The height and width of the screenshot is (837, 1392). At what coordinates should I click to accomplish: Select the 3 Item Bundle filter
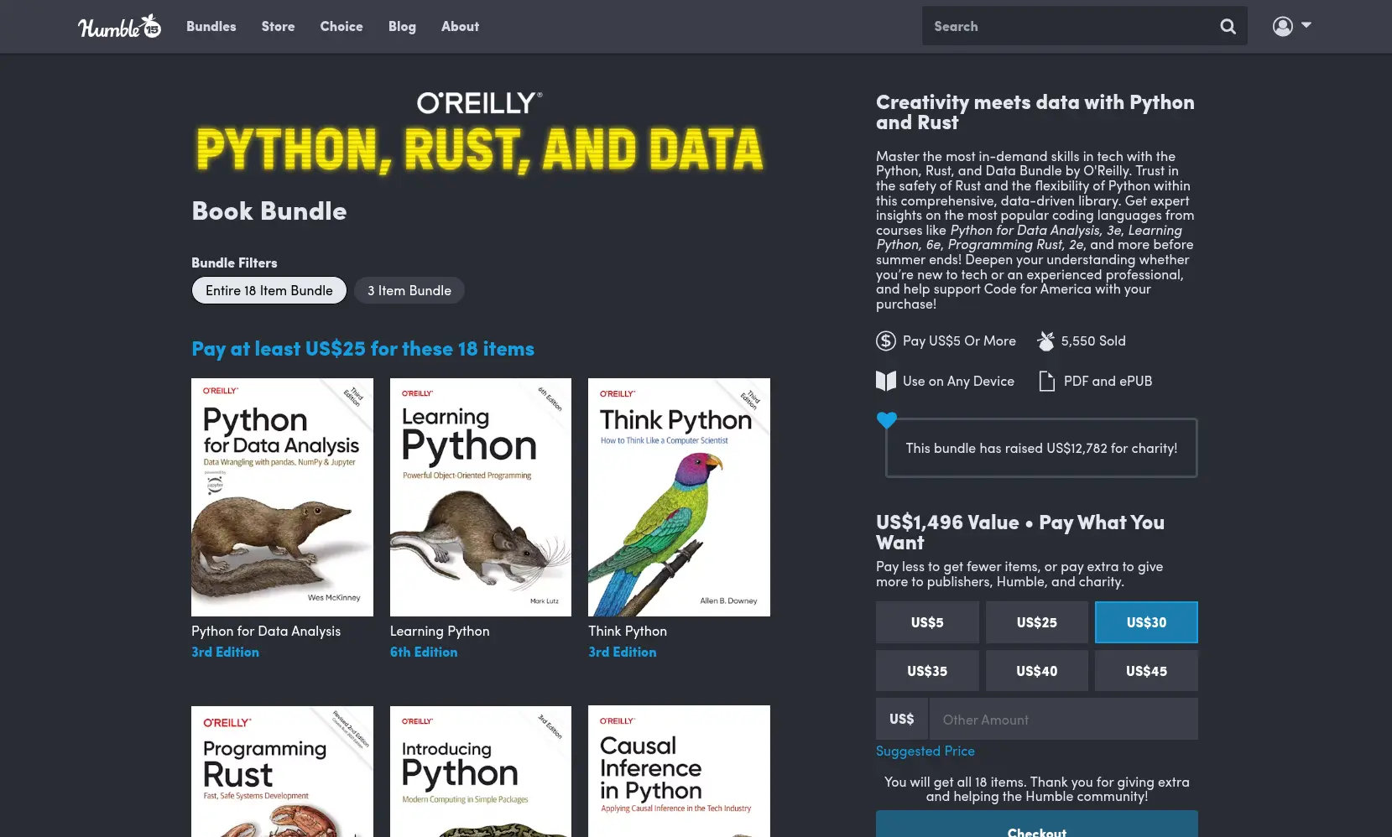409,290
